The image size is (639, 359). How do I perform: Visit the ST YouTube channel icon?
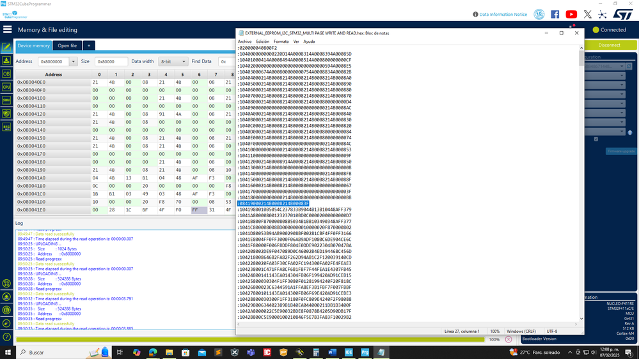pyautogui.click(x=571, y=14)
